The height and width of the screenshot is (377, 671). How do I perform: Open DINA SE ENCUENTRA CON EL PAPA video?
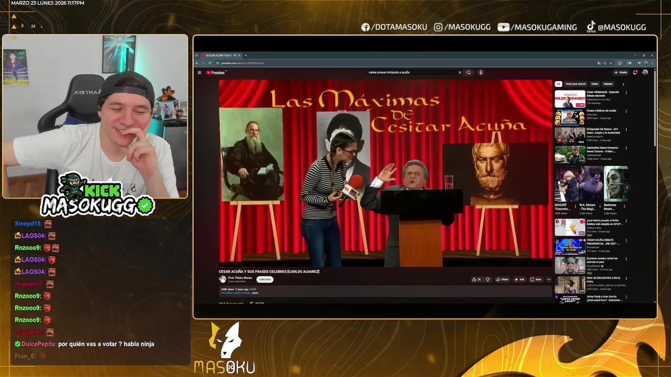click(570, 285)
